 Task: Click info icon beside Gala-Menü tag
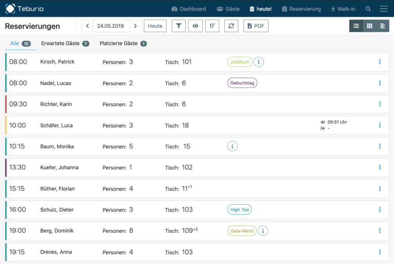coord(263,231)
